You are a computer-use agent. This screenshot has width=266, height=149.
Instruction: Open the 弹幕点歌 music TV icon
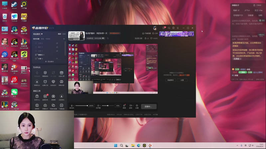coord(62,82)
